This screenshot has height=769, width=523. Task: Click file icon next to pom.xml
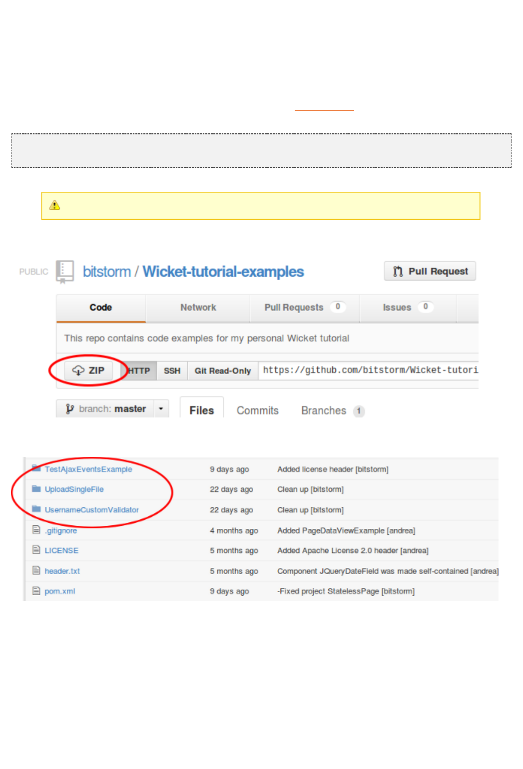(36, 591)
